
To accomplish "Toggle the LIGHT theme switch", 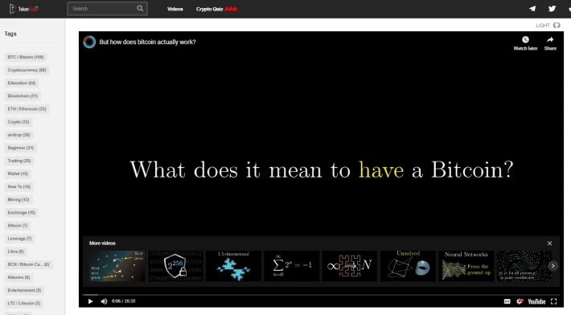I will (x=557, y=25).
